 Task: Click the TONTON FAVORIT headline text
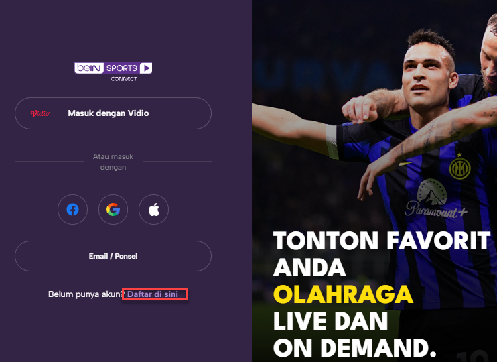(382, 241)
